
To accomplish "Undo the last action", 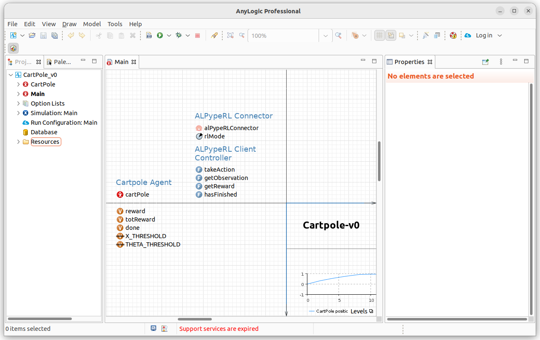I will 71,36.
